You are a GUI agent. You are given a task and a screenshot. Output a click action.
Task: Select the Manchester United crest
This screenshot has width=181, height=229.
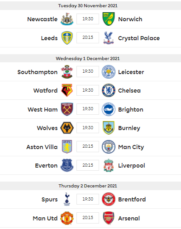pyautogui.click(x=67, y=218)
